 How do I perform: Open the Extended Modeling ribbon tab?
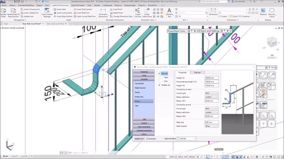click(26, 5)
